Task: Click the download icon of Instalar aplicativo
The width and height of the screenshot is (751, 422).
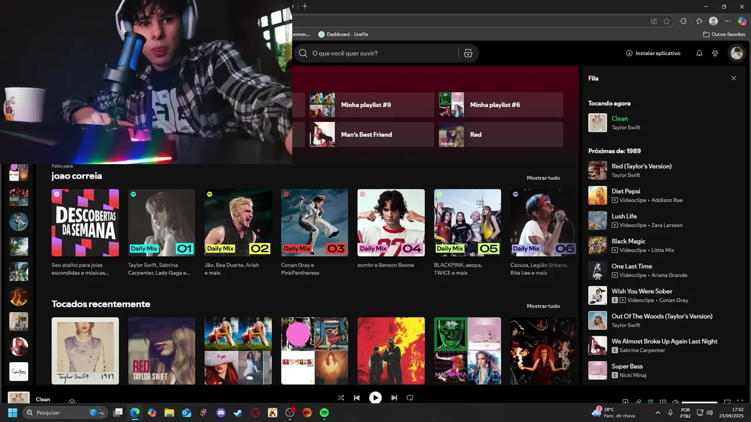Action: [x=629, y=53]
